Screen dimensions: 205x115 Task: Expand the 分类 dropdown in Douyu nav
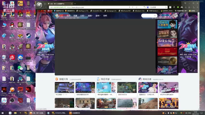[x=83, y=16]
